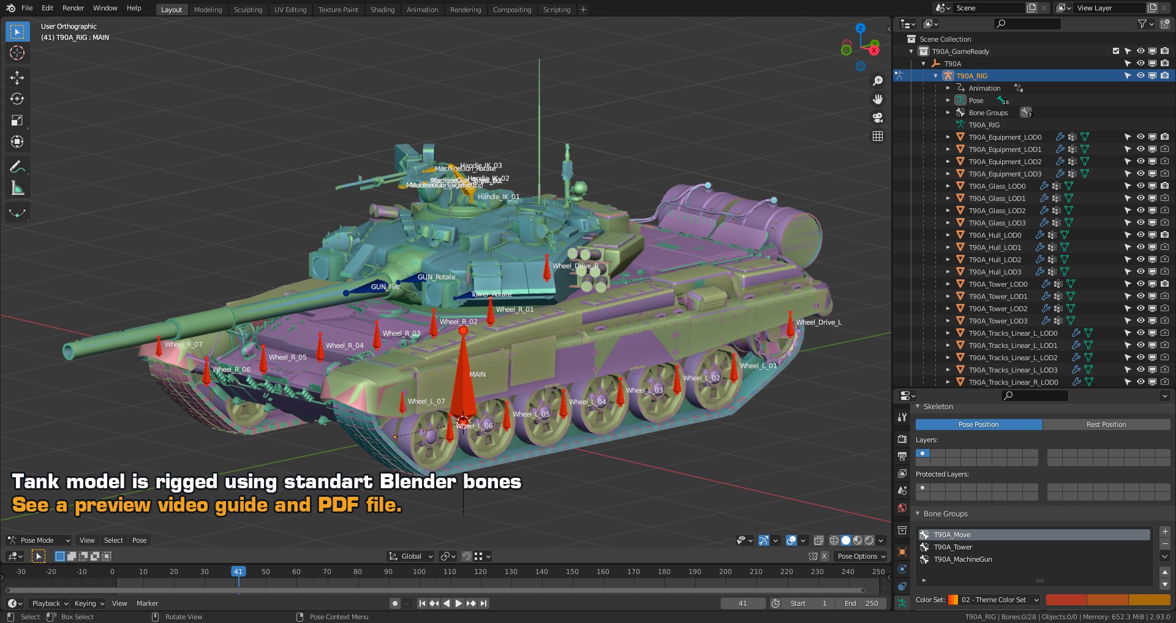Click the outliner search field

[1028, 24]
